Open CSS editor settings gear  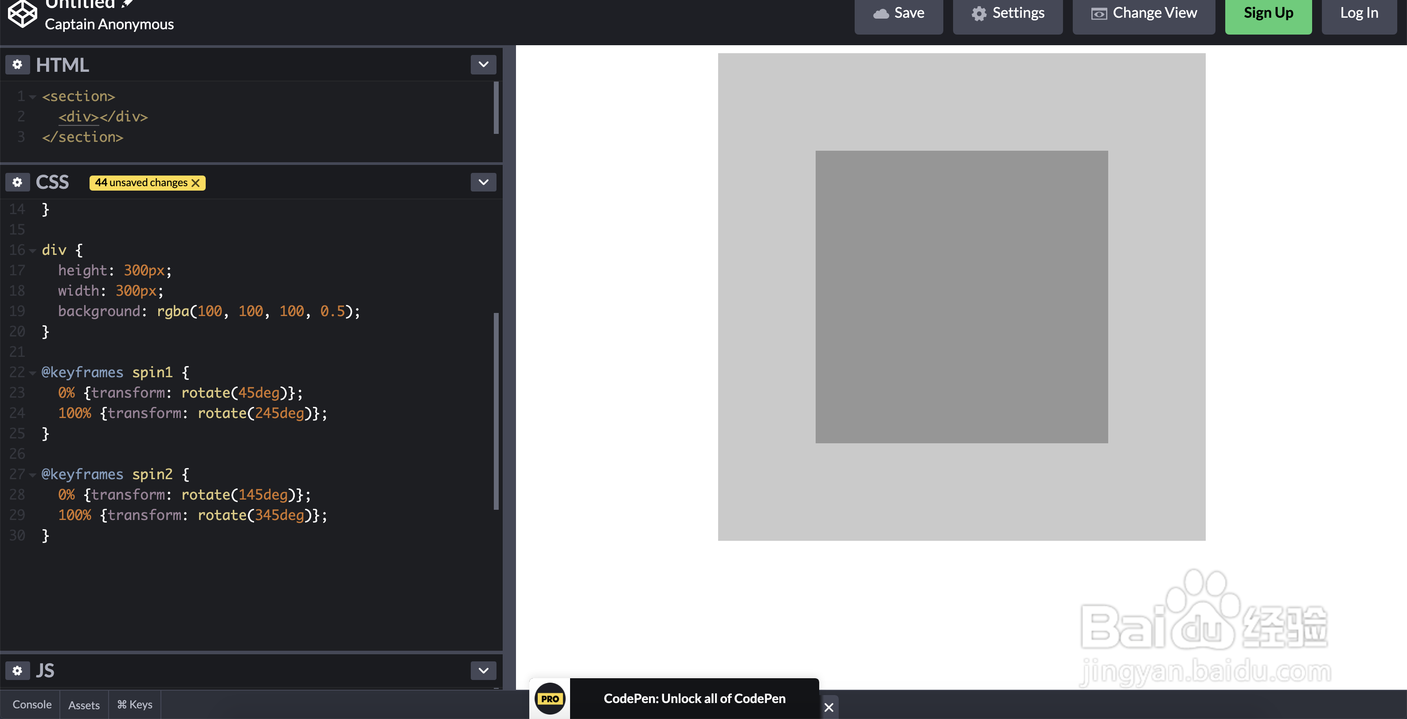(17, 182)
